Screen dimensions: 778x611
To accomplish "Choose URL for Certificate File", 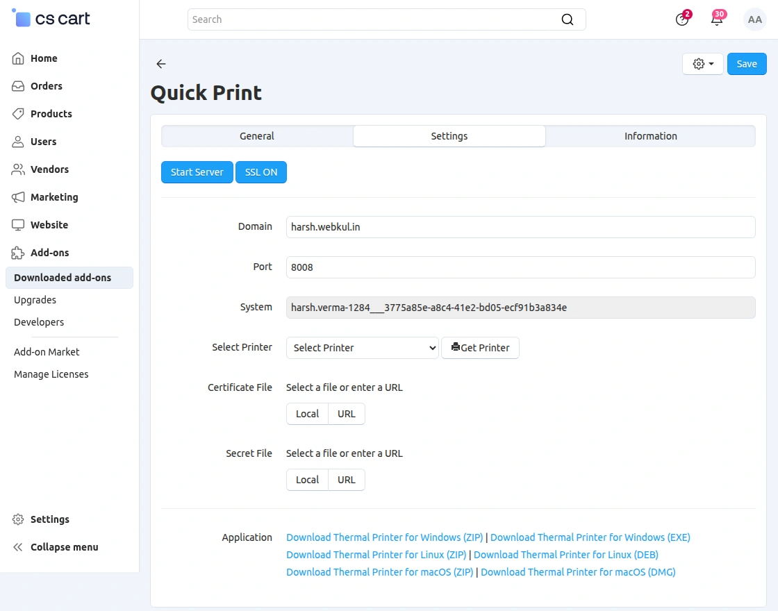I will [347, 414].
